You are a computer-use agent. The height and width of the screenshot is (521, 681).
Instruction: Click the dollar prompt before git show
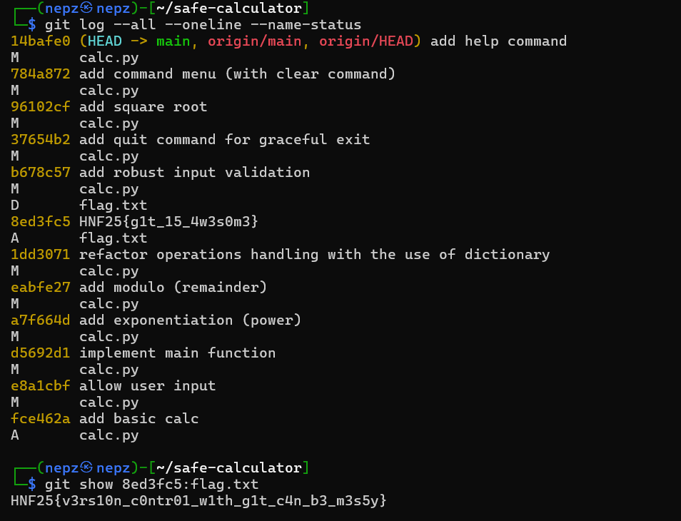point(32,485)
